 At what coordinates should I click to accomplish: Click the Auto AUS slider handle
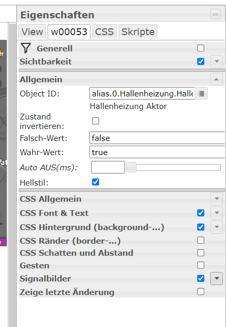point(131,167)
